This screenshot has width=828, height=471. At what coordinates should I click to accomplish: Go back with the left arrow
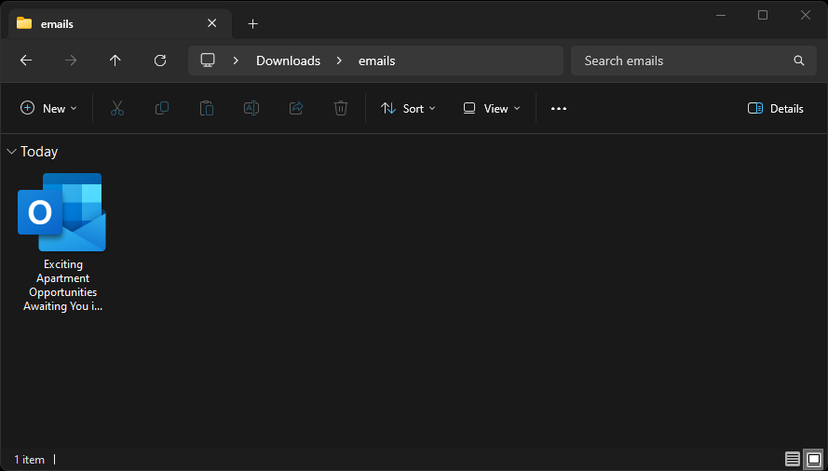click(x=26, y=61)
